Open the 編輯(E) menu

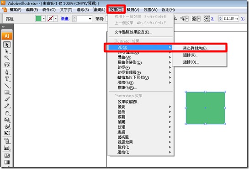coord(32,10)
